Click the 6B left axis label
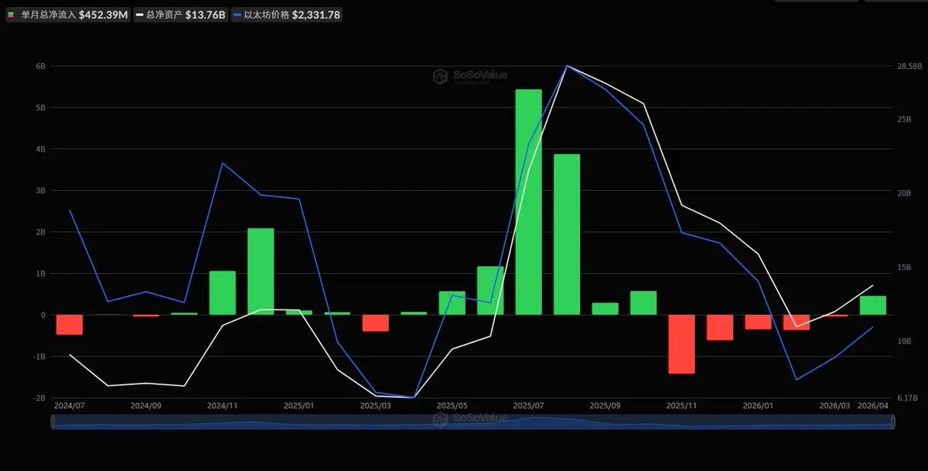The image size is (928, 471). coord(41,67)
